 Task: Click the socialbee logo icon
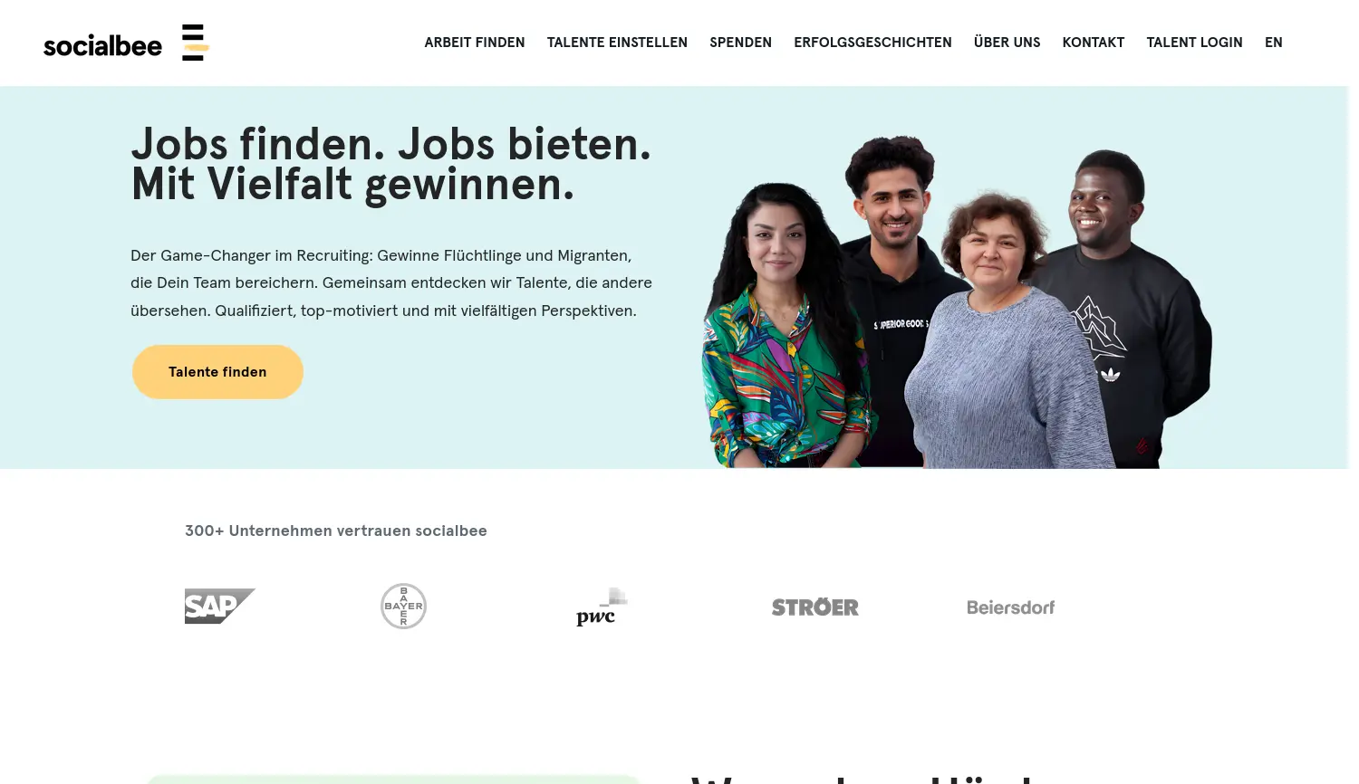(196, 43)
